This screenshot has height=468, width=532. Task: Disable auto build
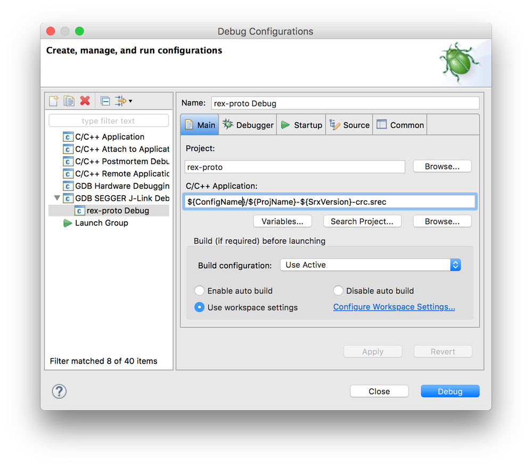click(x=339, y=291)
